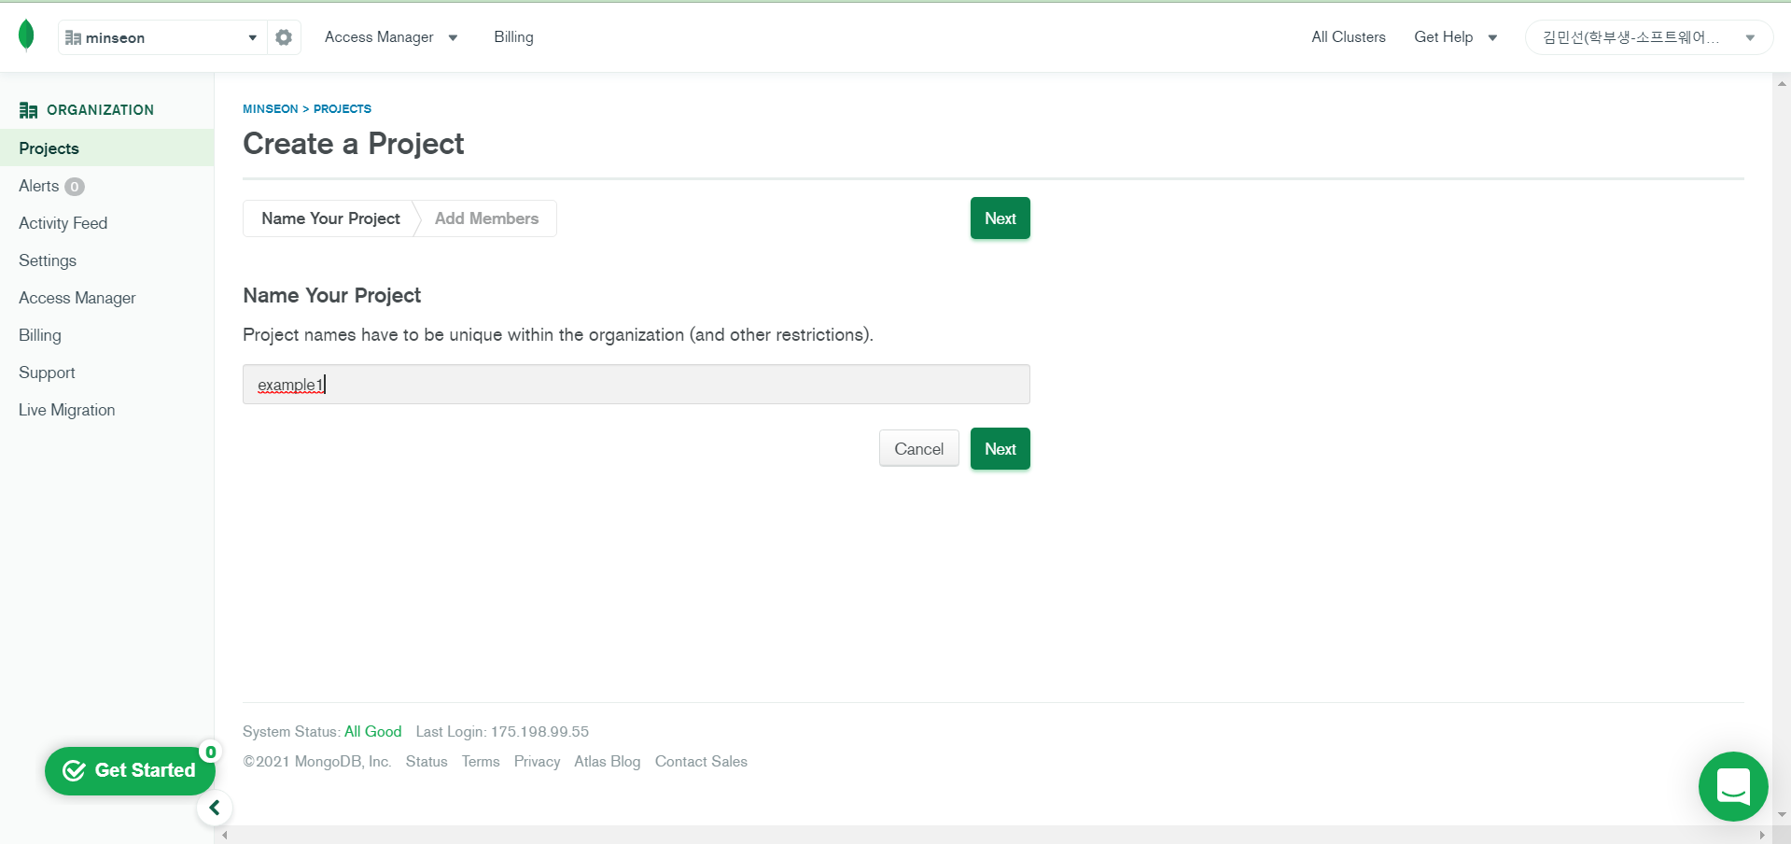The image size is (1791, 844).
Task: Select Projects in the sidebar
Action: 106,148
